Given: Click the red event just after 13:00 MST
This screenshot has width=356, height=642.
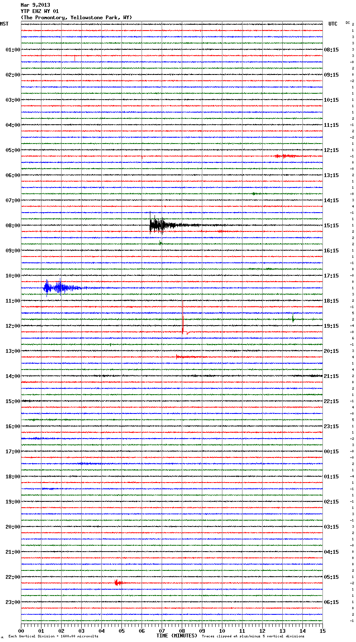Looking at the screenshot, I should coord(184,357).
